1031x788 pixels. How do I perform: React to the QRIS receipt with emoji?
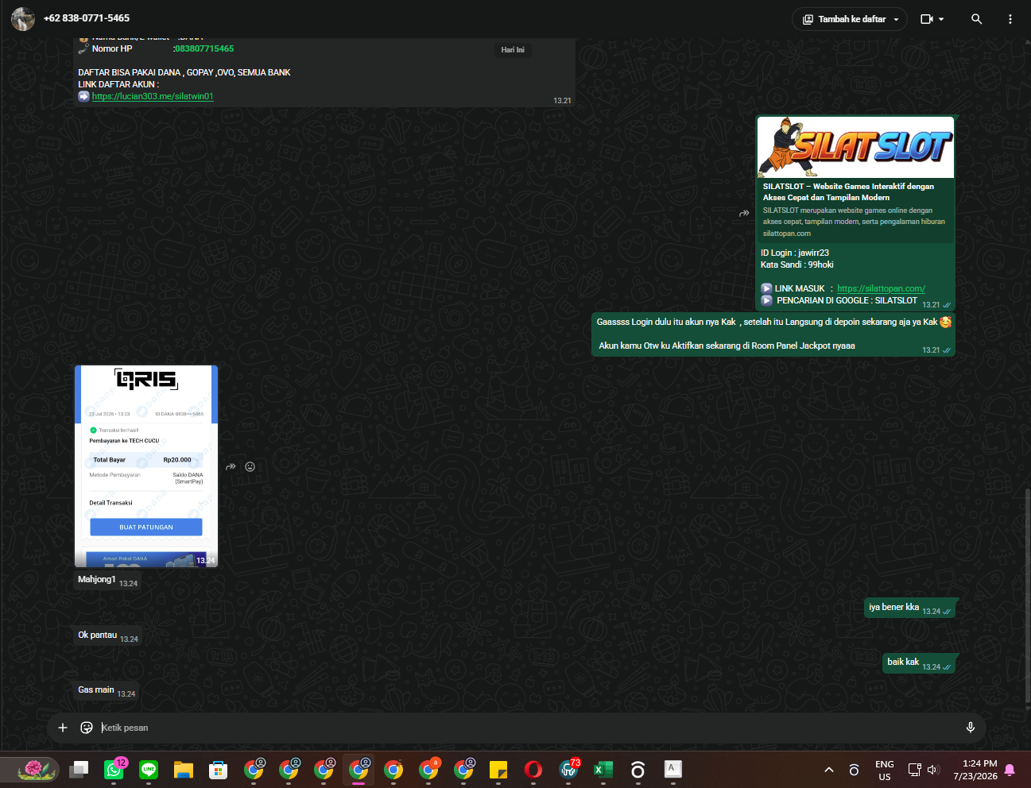[x=250, y=466]
